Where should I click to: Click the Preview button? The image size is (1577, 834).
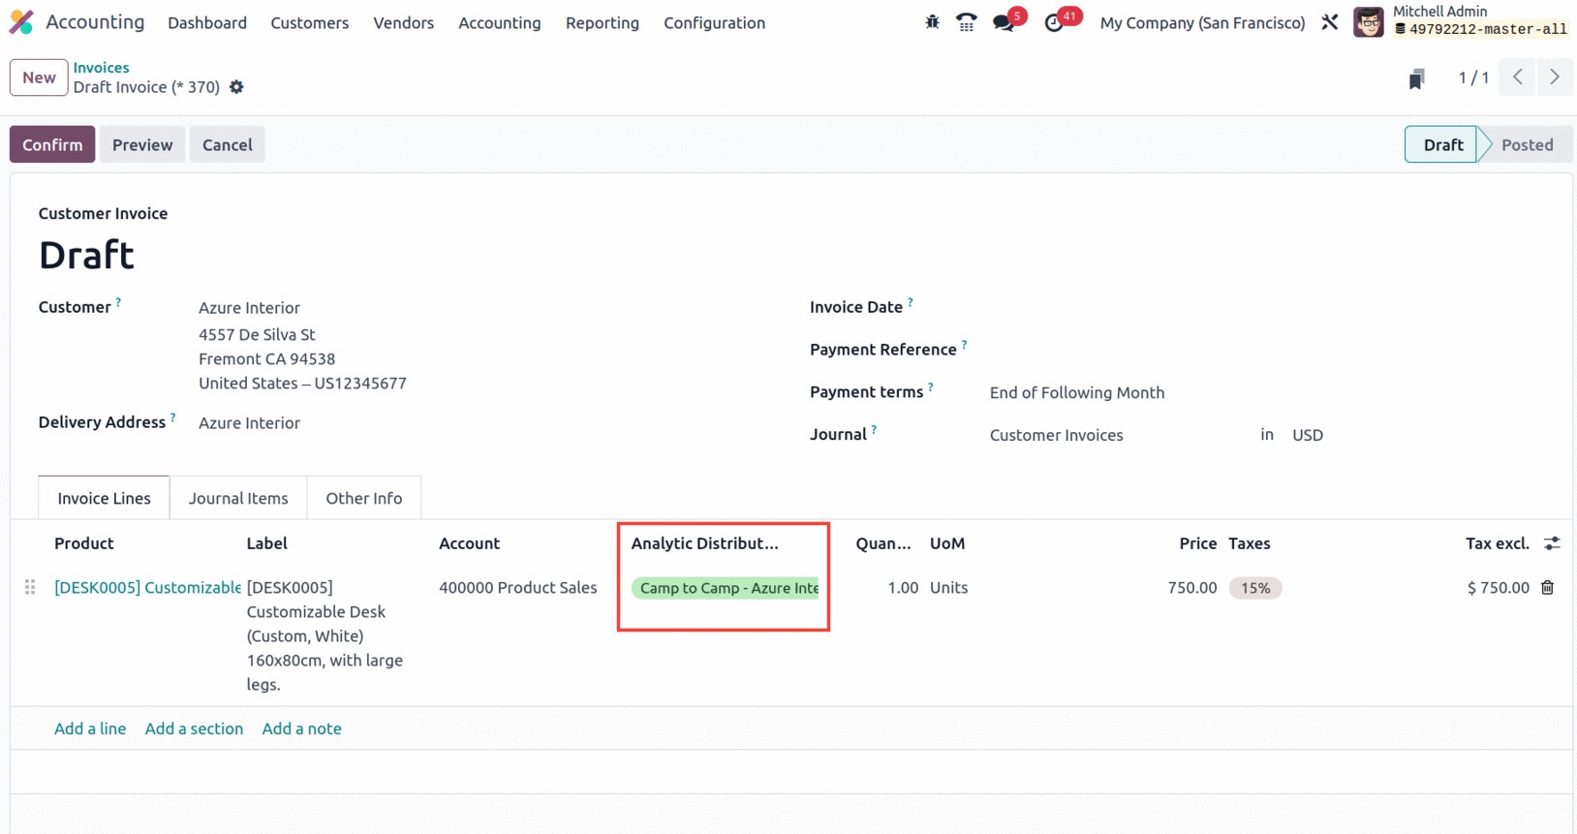[x=142, y=144]
